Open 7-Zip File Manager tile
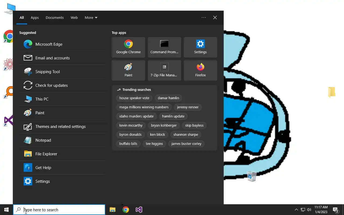344x215 pixels. click(x=164, y=70)
